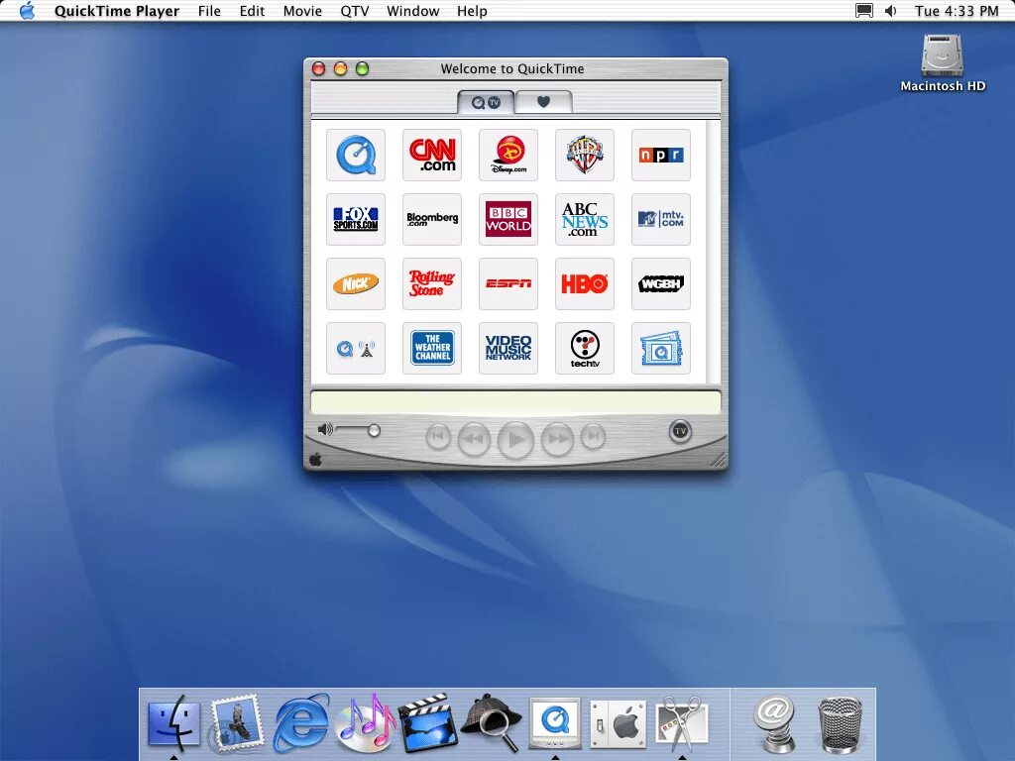The height and width of the screenshot is (761, 1015).
Task: Open the QuickTime Player application menu
Action: (x=117, y=11)
